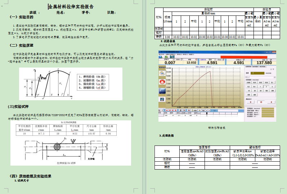Expand the dropdown at bottom-left of the chart
Image resolution: width=287 pixels, height=194 pixels.
pos(162,110)
